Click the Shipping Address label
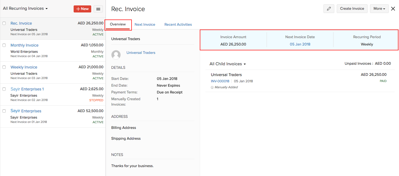Image resolution: width=399 pixels, height=176 pixels. 126,139
